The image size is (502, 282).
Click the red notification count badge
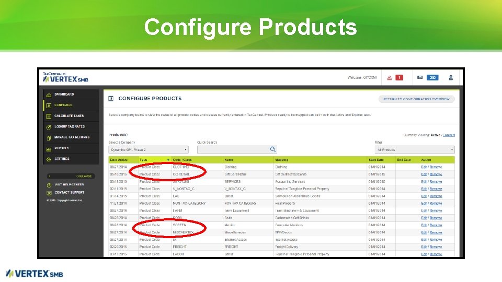[399, 78]
